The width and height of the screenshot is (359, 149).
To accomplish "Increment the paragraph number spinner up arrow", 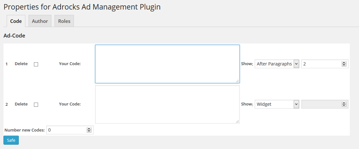I will pyautogui.click(x=344, y=63).
